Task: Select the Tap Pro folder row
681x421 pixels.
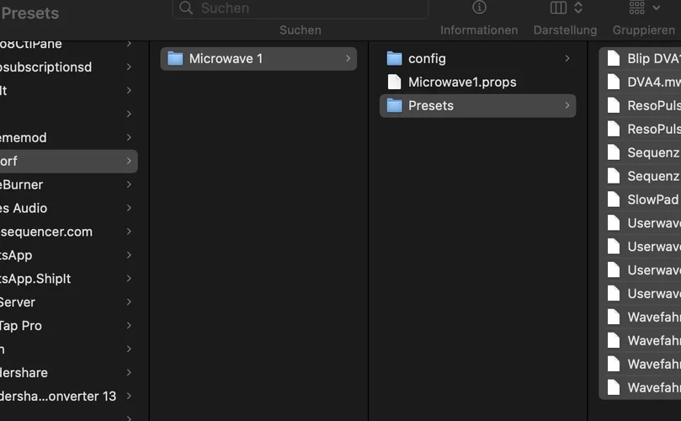Action: coord(69,325)
